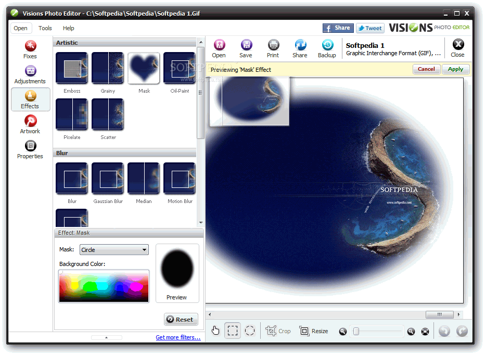Select the Effects sidebar icon
The image size is (485, 355).
(x=30, y=99)
